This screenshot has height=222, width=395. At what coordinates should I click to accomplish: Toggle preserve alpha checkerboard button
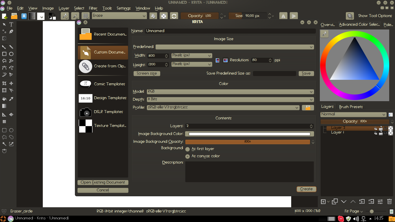[164, 16]
